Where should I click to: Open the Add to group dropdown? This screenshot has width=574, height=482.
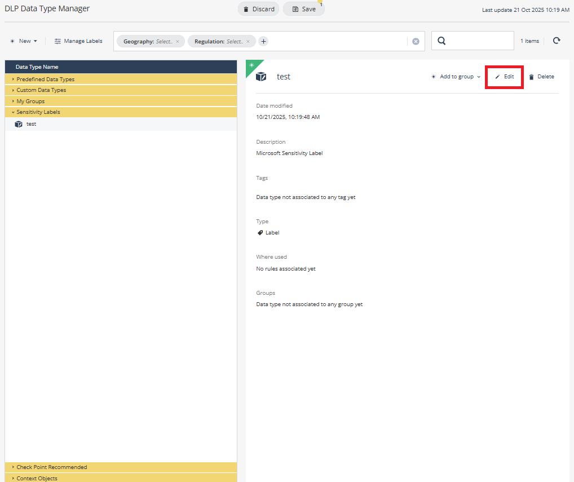tap(456, 77)
